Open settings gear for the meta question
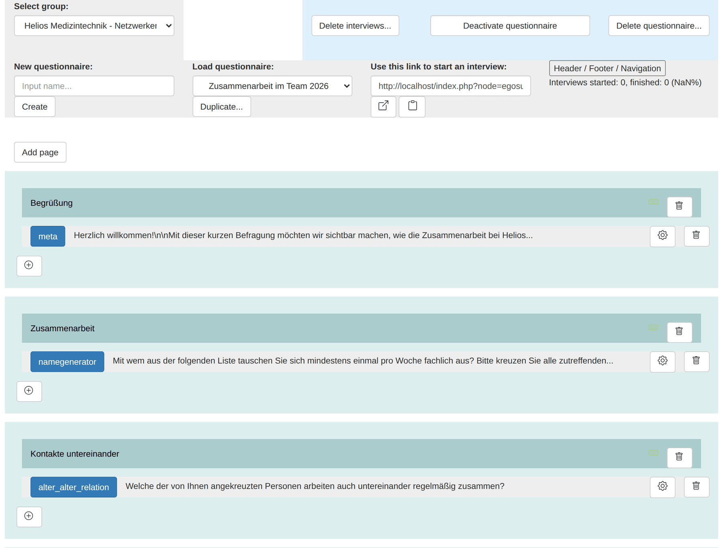 click(662, 236)
